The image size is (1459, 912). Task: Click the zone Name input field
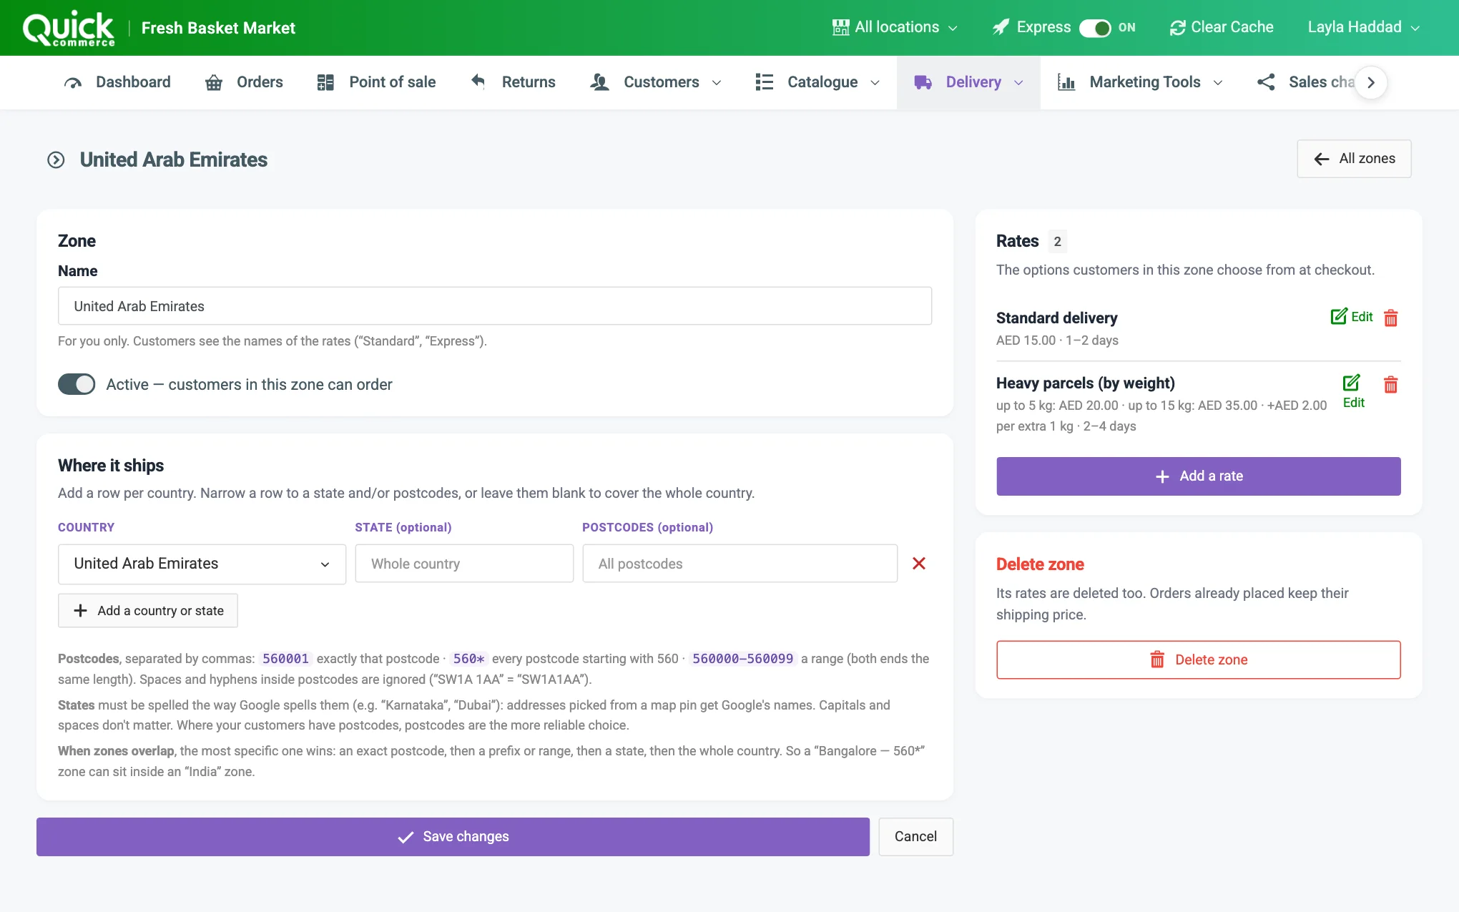[x=495, y=306]
